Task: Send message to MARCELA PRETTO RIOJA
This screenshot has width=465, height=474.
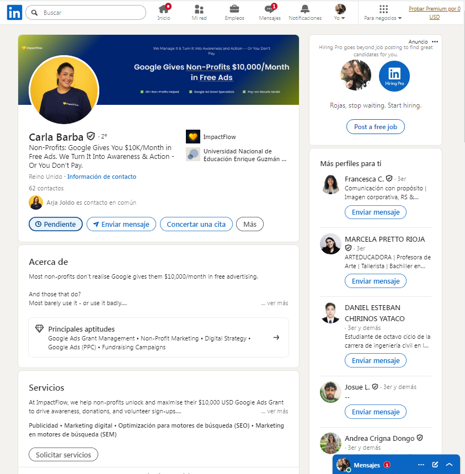Action: coord(376,281)
